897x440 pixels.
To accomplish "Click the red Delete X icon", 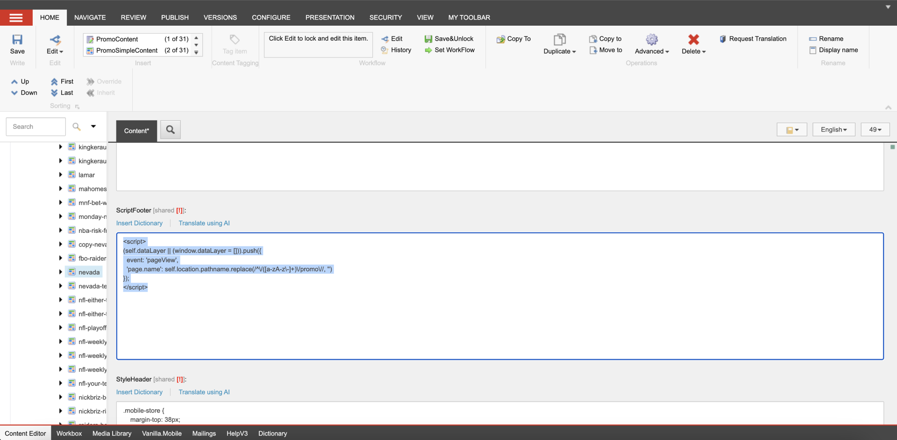I will [693, 40].
